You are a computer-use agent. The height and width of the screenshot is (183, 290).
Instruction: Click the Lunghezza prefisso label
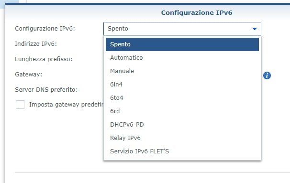coord(44,59)
